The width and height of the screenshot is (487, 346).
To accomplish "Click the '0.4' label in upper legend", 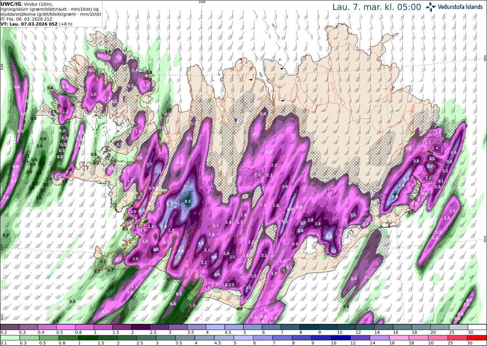I will [x=40, y=332].
